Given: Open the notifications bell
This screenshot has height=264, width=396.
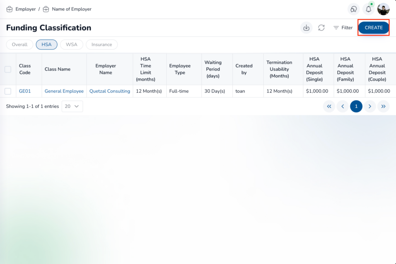Looking at the screenshot, I should (369, 9).
